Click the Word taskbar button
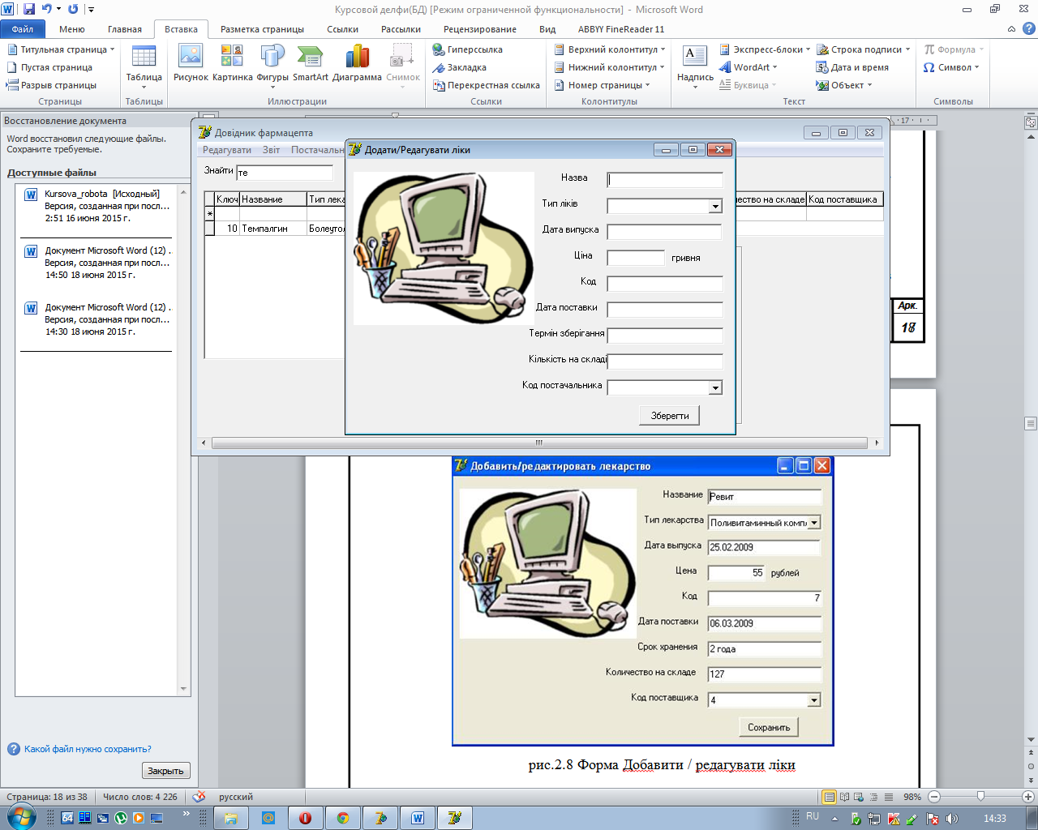Screen dimensions: 1038x830 pos(418,818)
